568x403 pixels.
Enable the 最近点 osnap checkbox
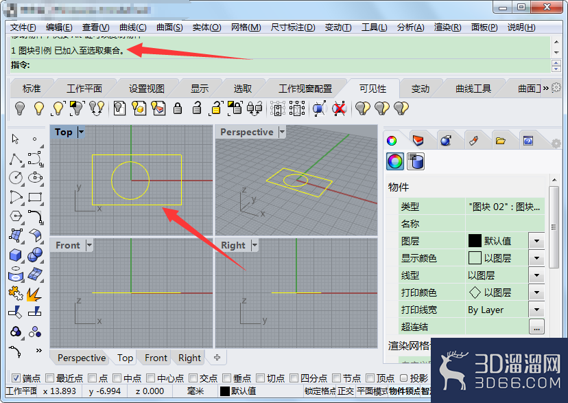point(49,378)
